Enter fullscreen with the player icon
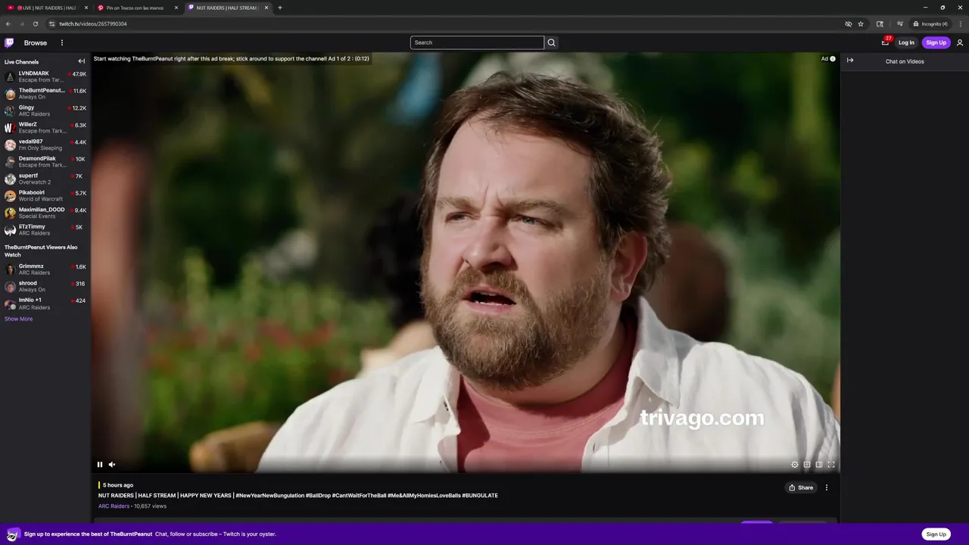The height and width of the screenshot is (545, 969). point(831,465)
